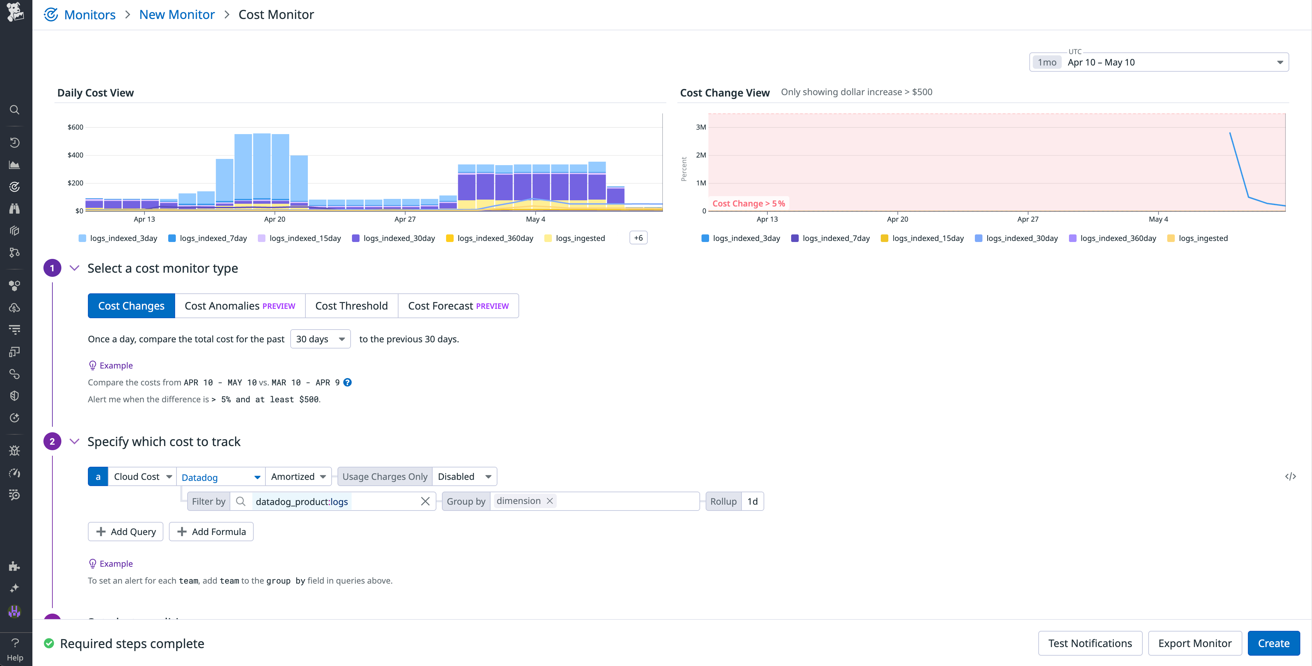Clear the datadog_product:logs filter
Screen dimensions: 1312x666
pyautogui.click(x=425, y=501)
